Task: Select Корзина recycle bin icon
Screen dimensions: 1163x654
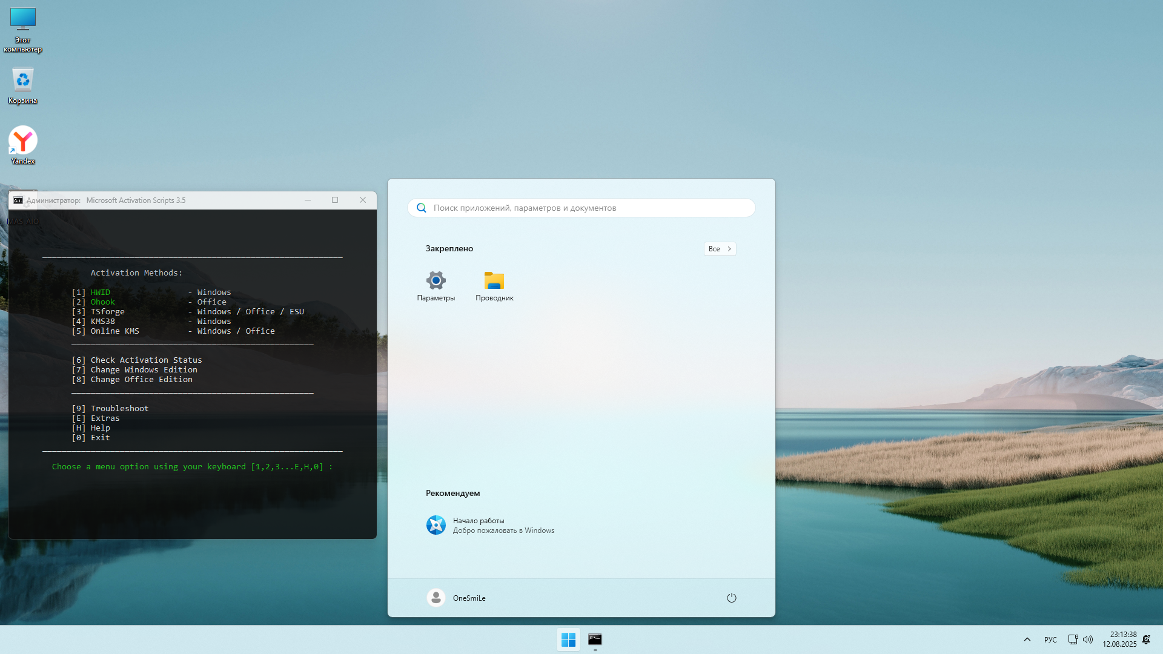Action: 23,85
